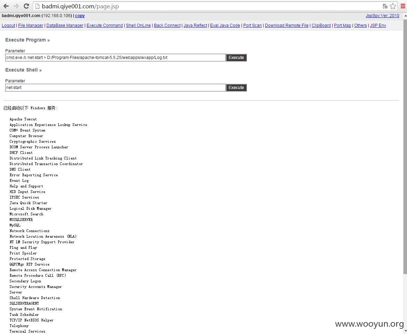Click the 'Computer Browser' line

(x=26, y=136)
